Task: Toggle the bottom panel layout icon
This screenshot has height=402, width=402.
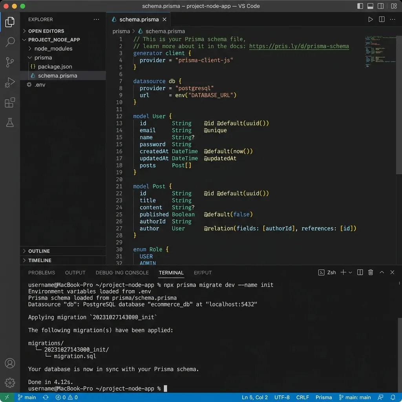Action: tap(371, 6)
